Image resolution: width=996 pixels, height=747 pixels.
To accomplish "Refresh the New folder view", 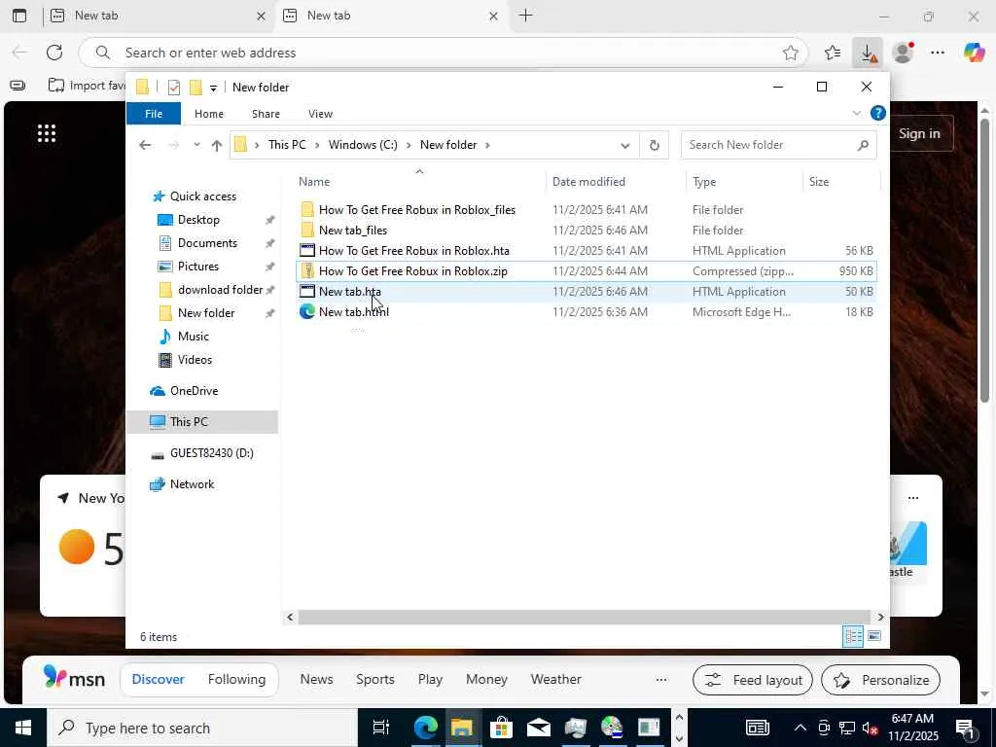I will (x=655, y=146).
